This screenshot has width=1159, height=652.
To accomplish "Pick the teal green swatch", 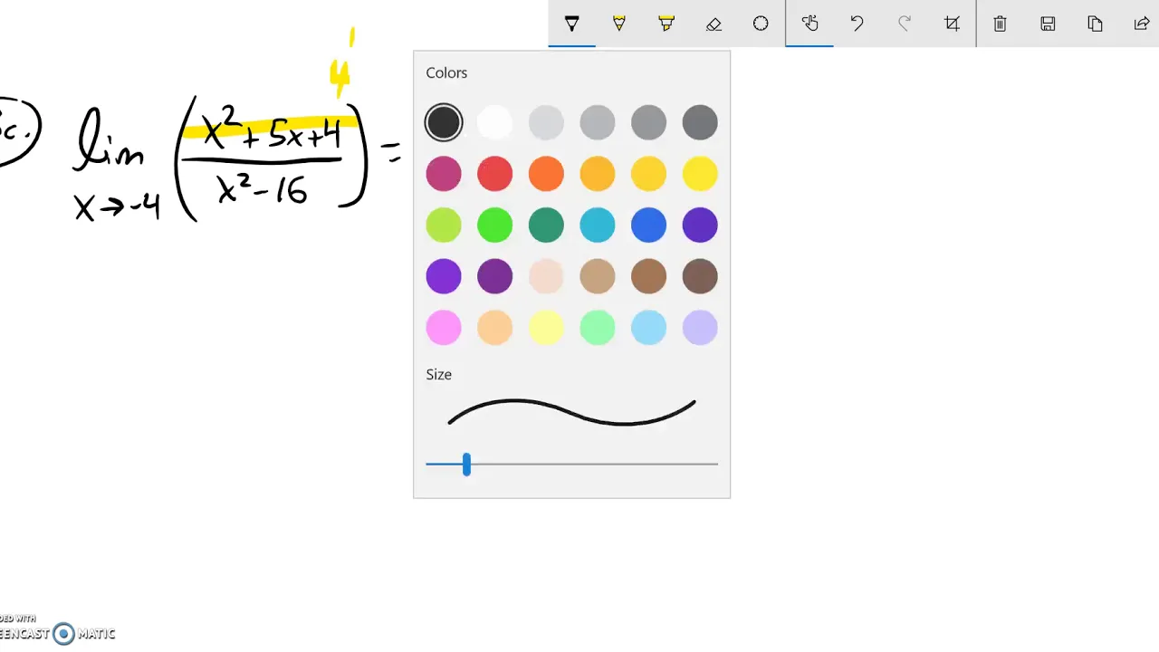I will click(x=546, y=225).
